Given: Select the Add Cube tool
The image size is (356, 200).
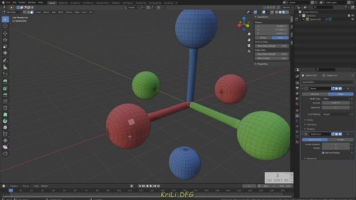Looking at the screenshot, I should coord(5,74).
